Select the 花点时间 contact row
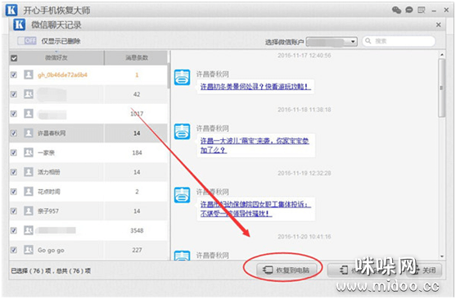 (x=88, y=192)
